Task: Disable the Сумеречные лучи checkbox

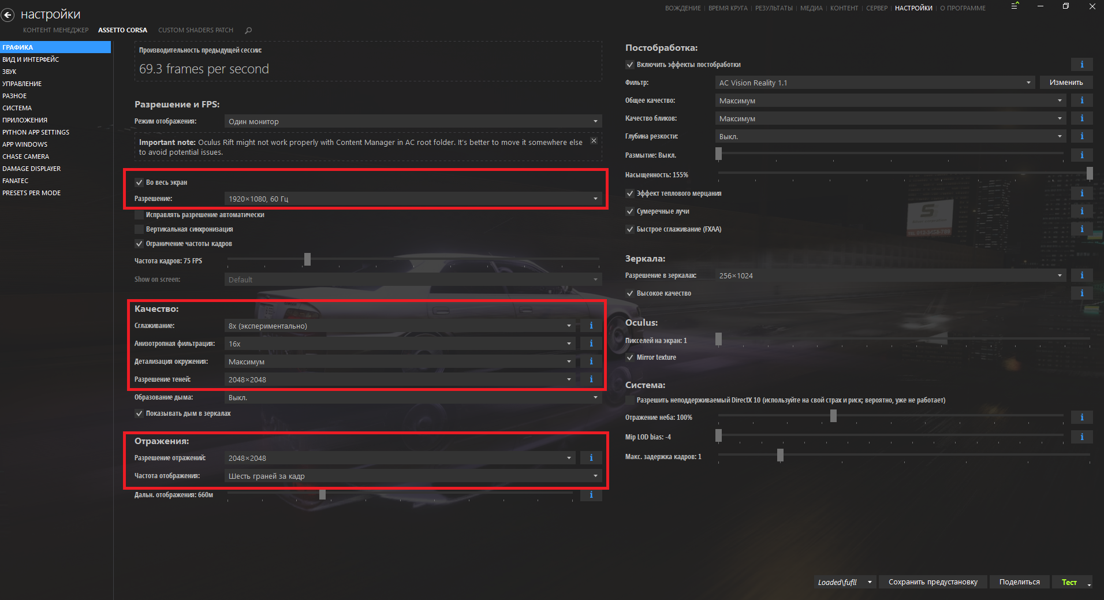Action: pyautogui.click(x=630, y=211)
